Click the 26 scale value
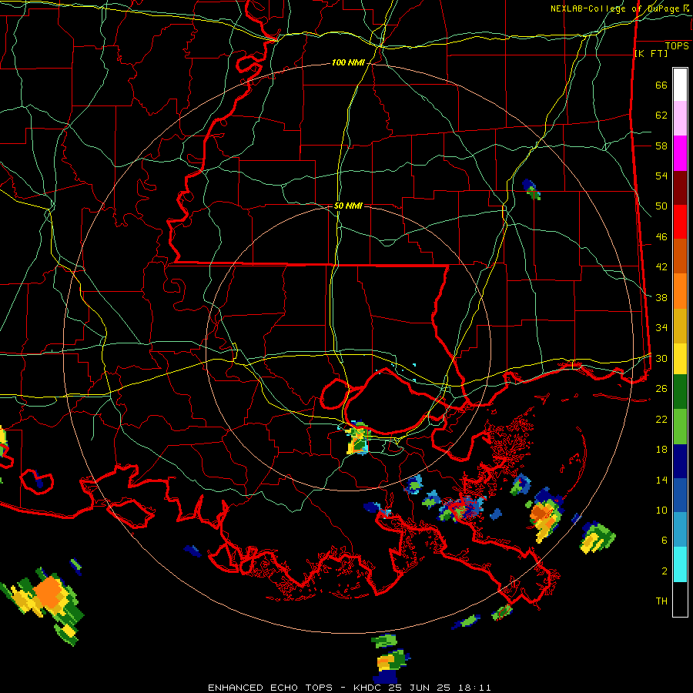The width and height of the screenshot is (693, 693). [661, 389]
